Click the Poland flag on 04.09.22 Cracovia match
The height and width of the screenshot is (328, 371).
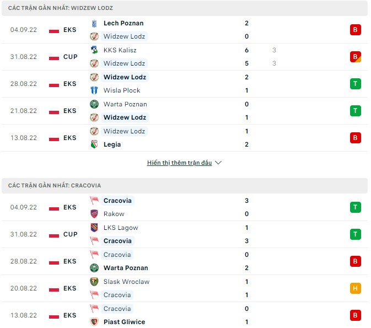click(x=54, y=207)
